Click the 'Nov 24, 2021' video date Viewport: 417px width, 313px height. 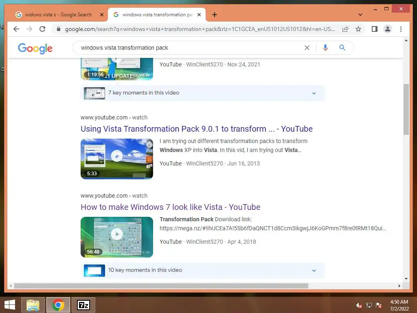244,64
